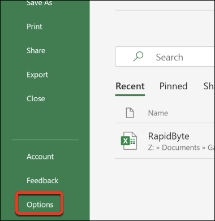This screenshot has height=221, width=215.
Task: Open the Export menu item
Action: click(37, 75)
